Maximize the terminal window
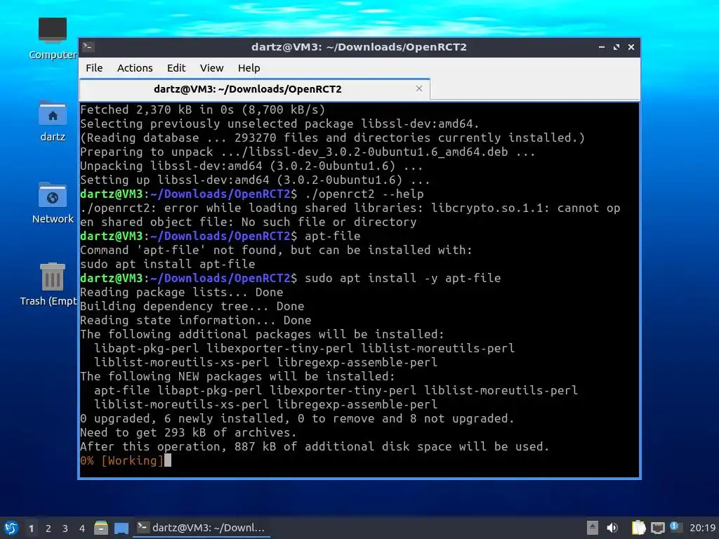 pyautogui.click(x=616, y=47)
